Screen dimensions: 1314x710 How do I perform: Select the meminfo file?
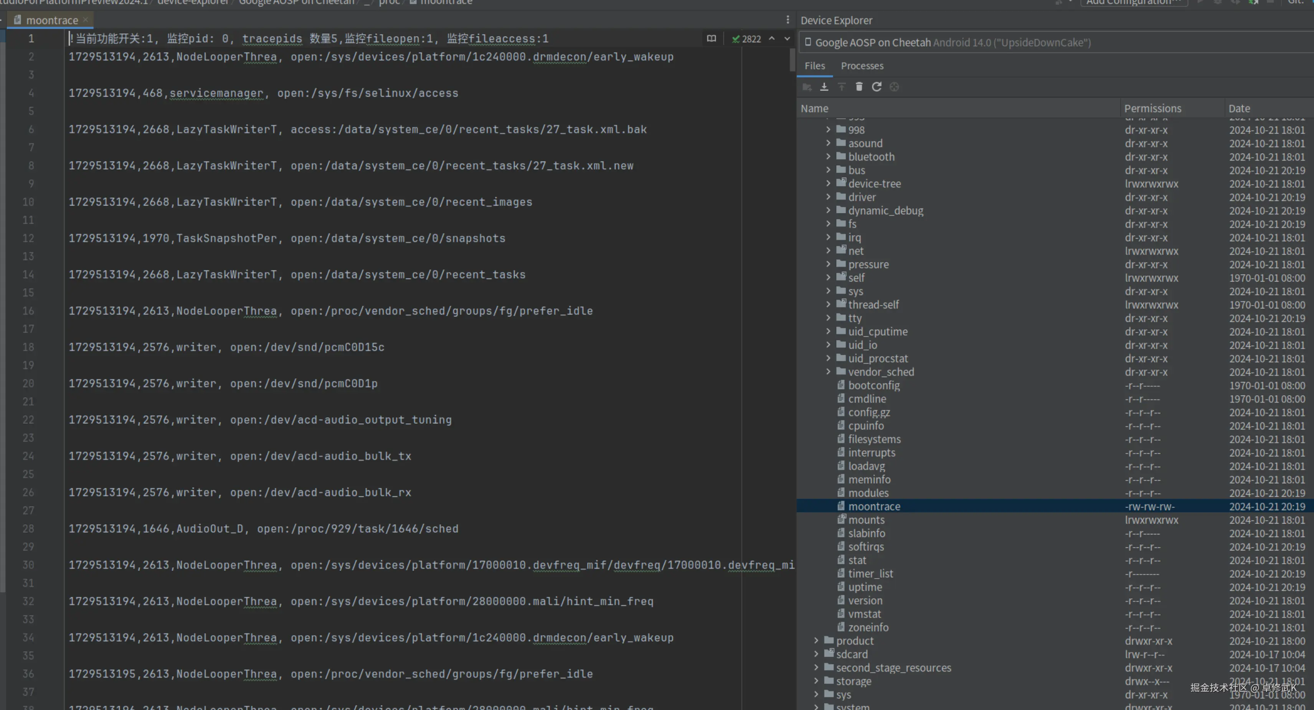[869, 479]
